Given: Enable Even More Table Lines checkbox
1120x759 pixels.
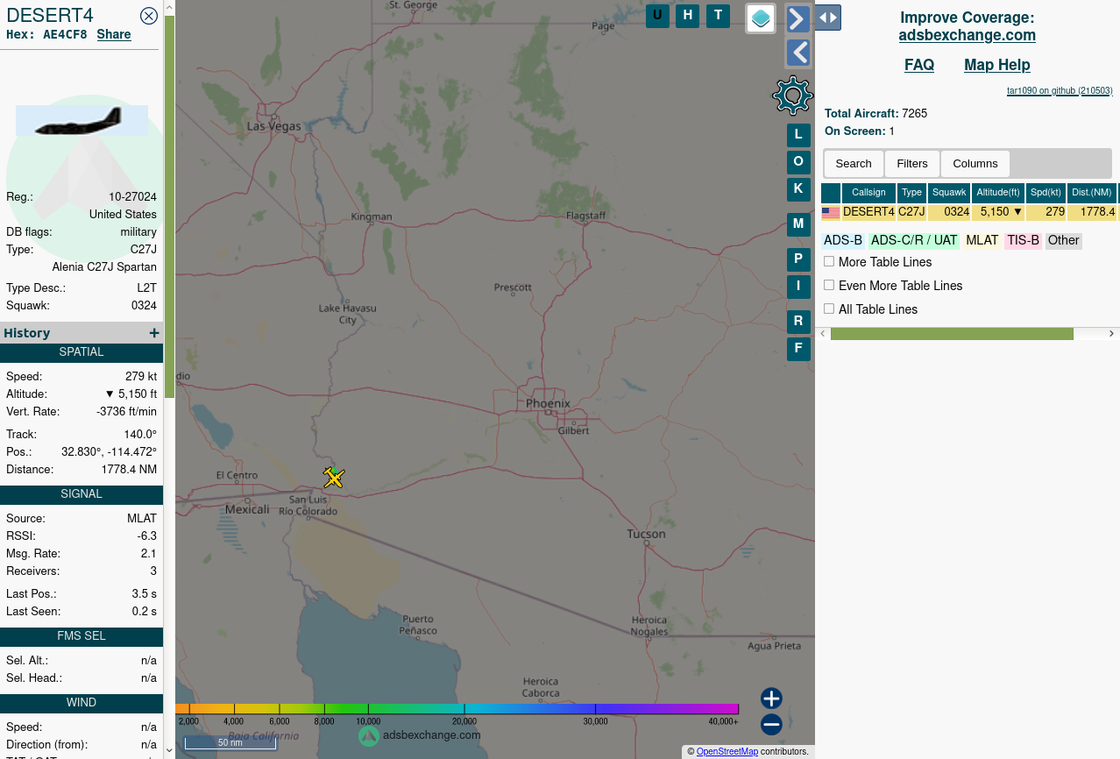Looking at the screenshot, I should 829,285.
